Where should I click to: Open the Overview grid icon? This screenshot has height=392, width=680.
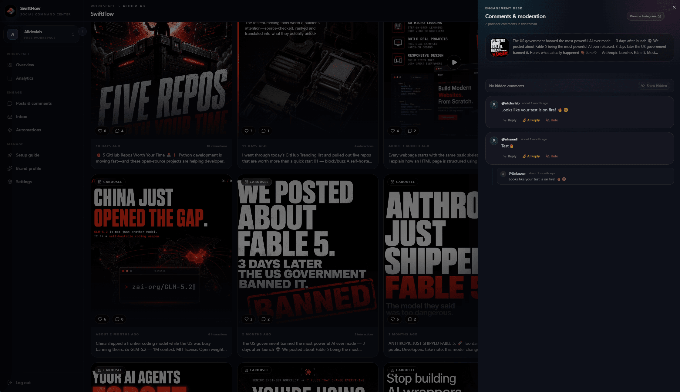tap(10, 65)
